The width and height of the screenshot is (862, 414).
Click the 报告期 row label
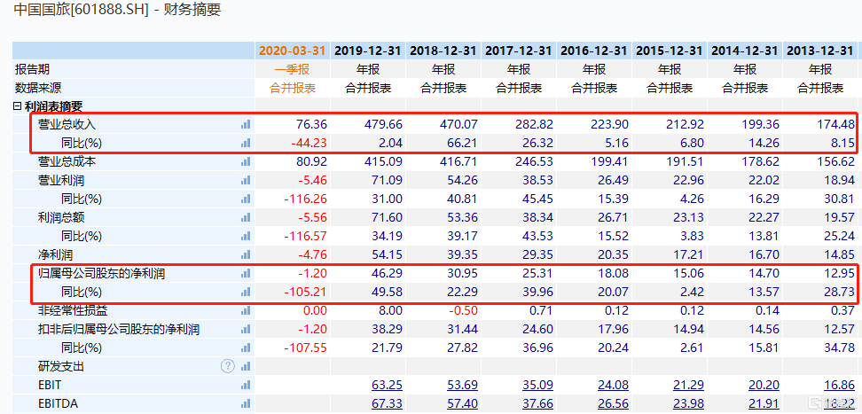[x=32, y=69]
